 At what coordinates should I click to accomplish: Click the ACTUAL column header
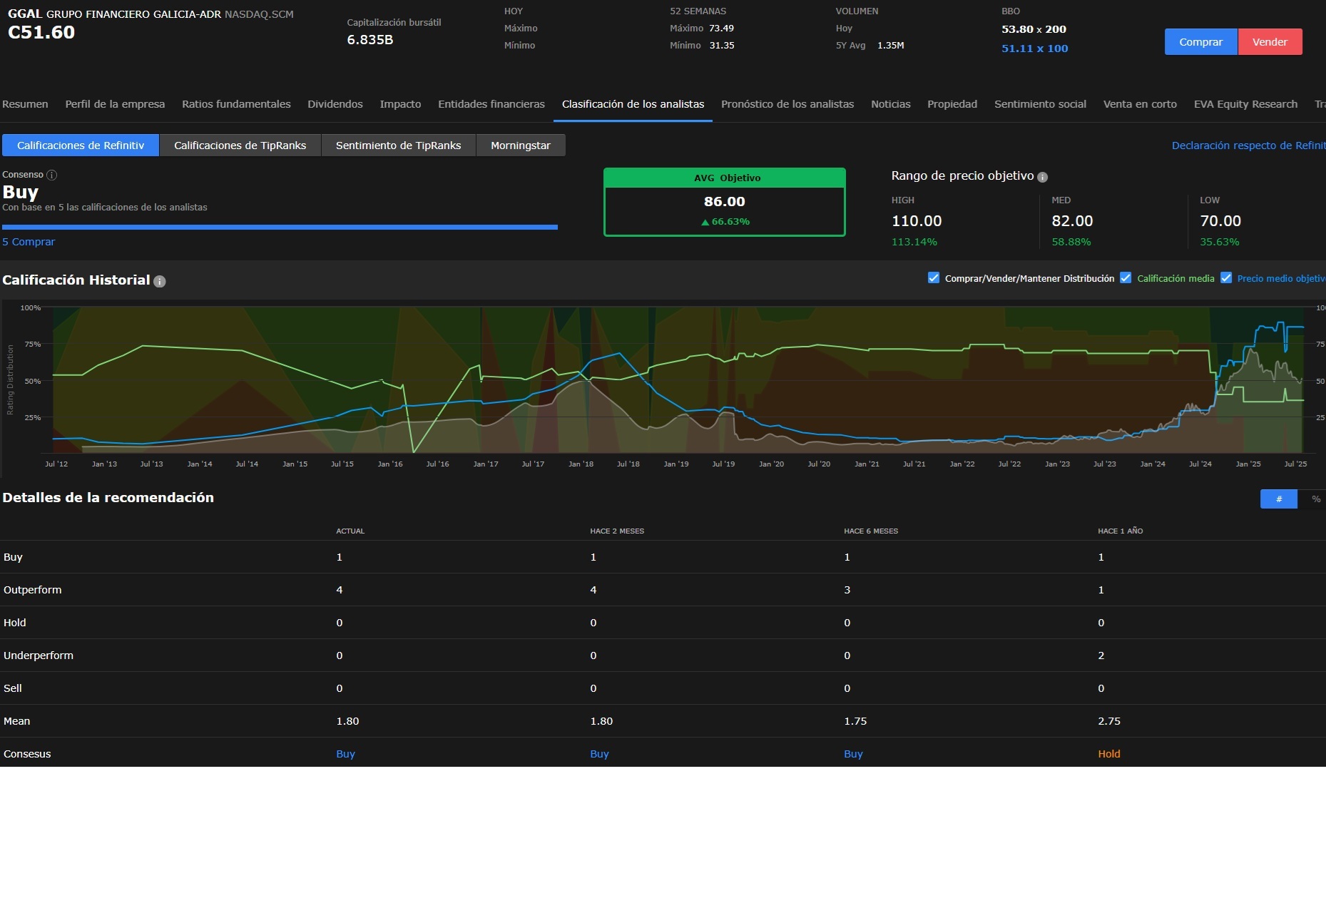tap(350, 531)
